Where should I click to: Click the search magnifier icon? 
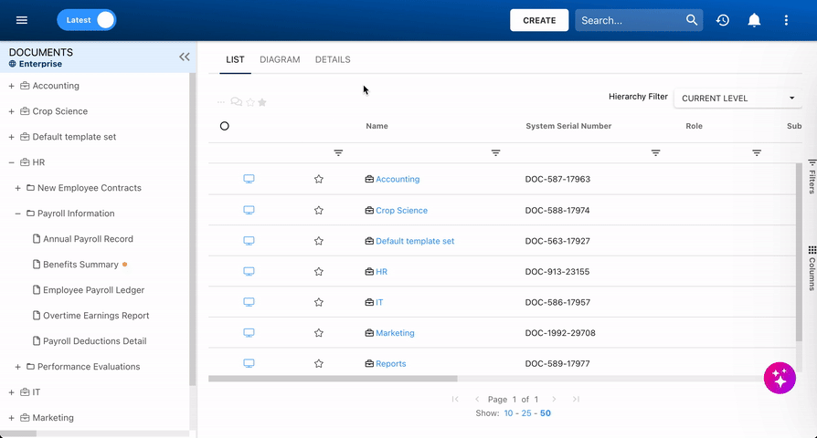[692, 20]
